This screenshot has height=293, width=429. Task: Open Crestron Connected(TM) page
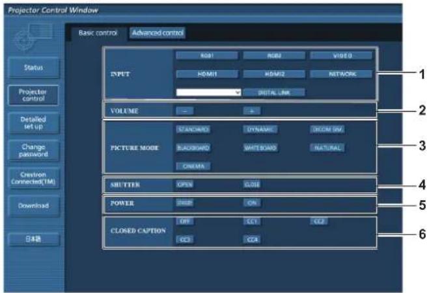(34, 178)
